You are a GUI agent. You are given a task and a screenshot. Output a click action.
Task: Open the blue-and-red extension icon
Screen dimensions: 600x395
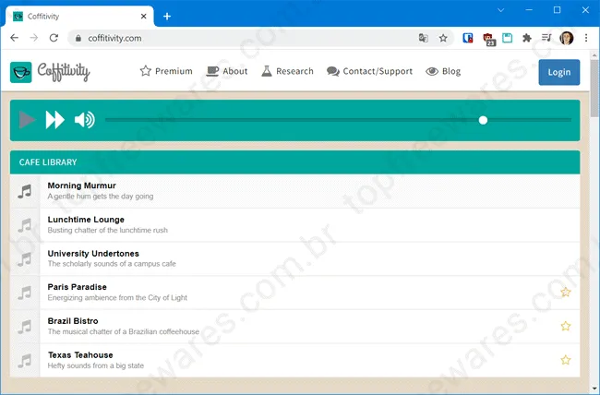468,38
